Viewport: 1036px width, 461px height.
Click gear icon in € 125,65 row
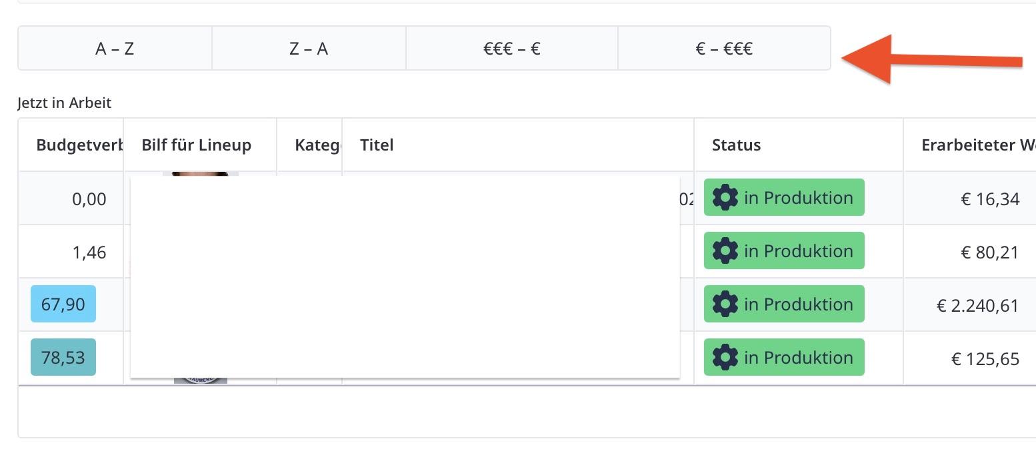click(725, 358)
